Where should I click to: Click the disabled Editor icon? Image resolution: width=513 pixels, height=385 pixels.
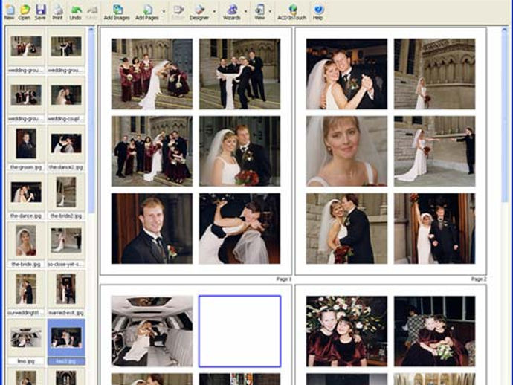click(x=178, y=12)
